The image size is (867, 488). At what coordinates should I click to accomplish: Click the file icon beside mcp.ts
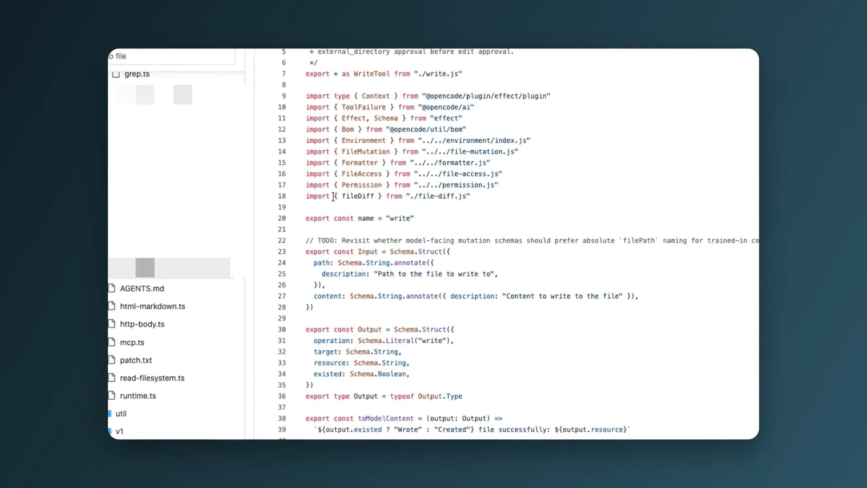coord(112,342)
